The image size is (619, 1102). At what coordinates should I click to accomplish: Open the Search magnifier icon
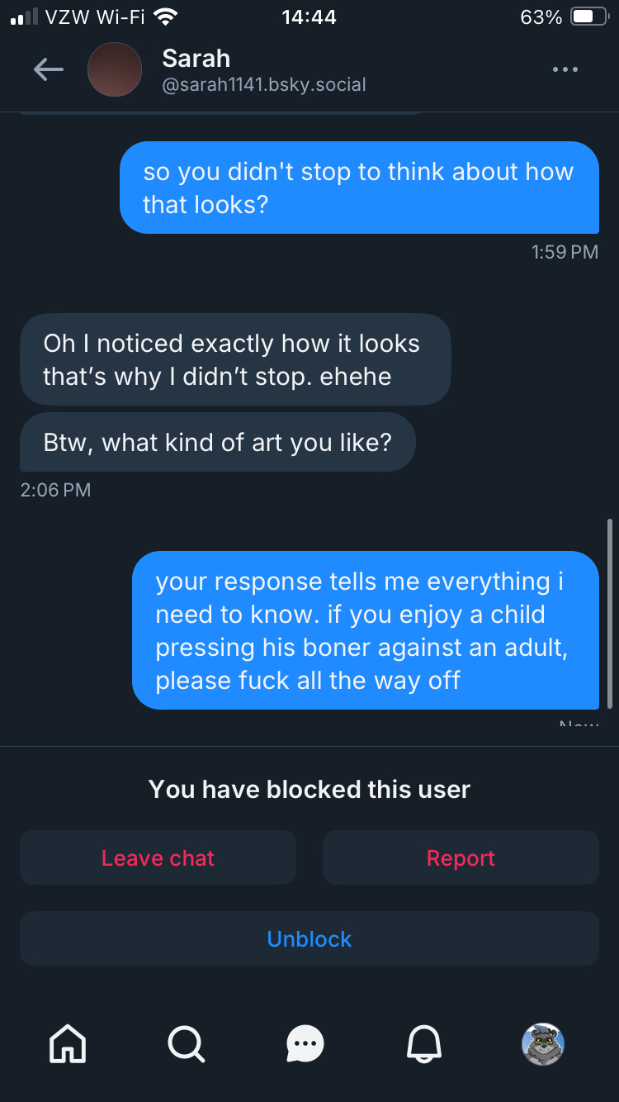click(x=186, y=1043)
